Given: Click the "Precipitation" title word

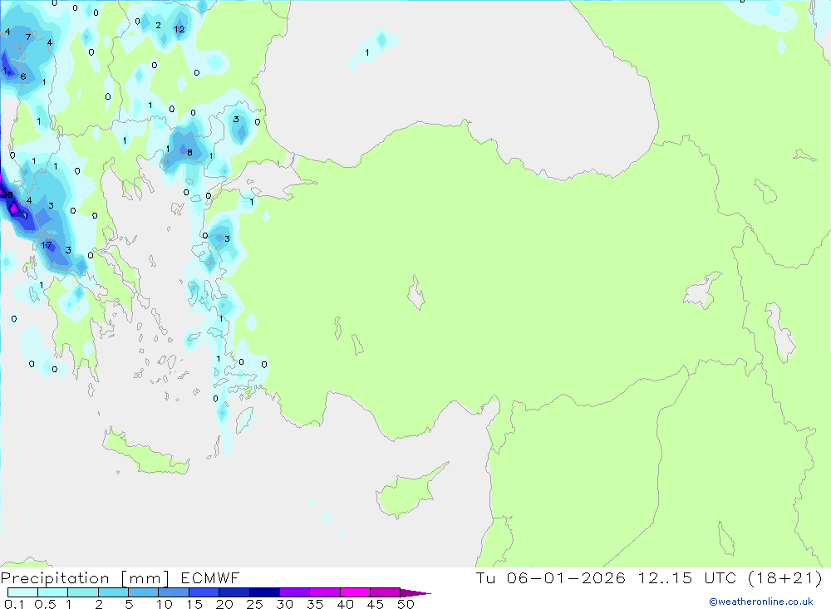Looking at the screenshot, I should coord(55,578).
